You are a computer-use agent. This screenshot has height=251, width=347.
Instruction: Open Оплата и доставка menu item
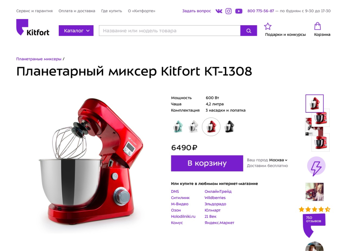click(x=77, y=11)
